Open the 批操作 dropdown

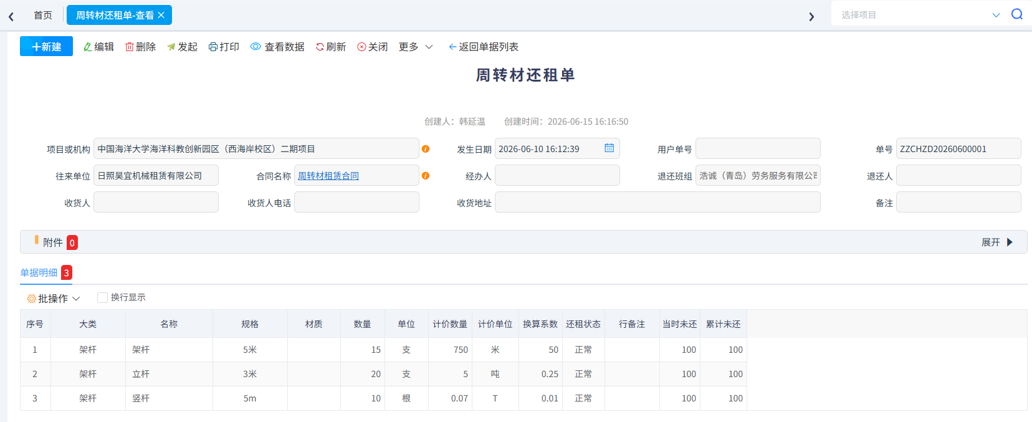(54, 299)
